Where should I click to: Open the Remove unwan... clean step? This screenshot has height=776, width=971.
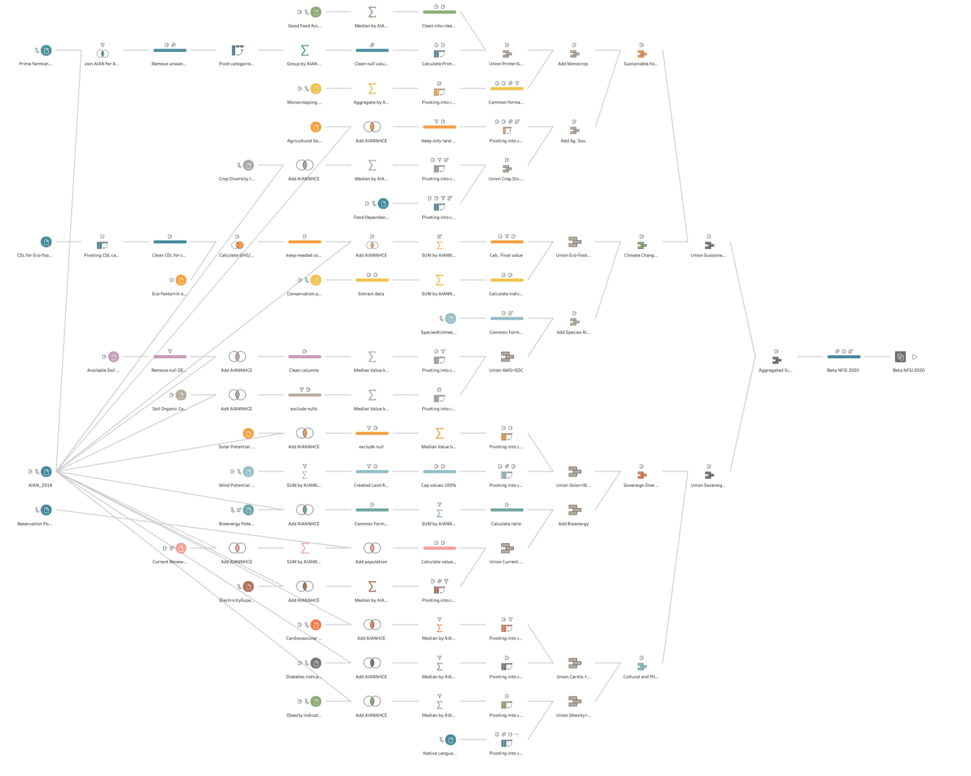tap(169, 51)
